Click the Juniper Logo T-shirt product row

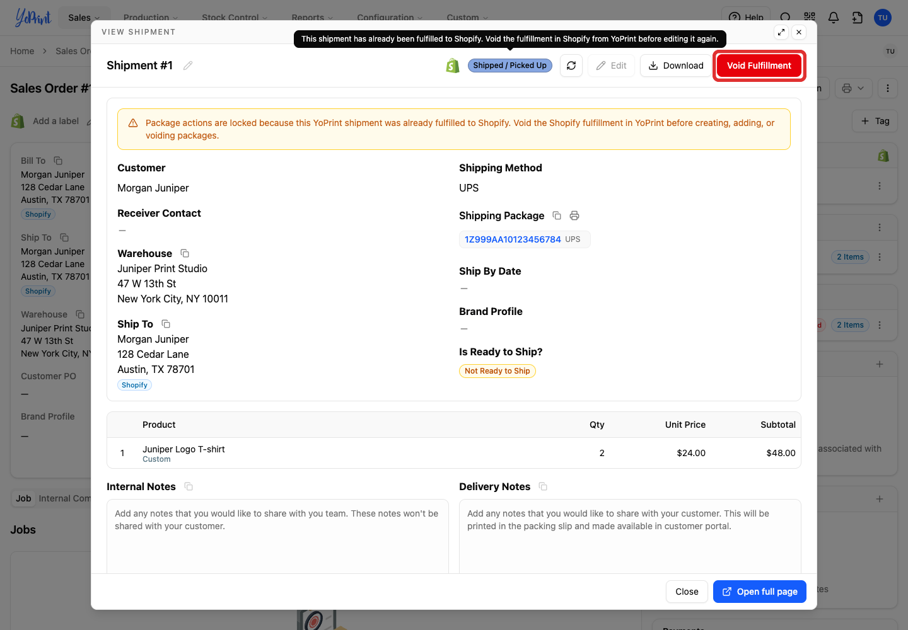point(454,453)
